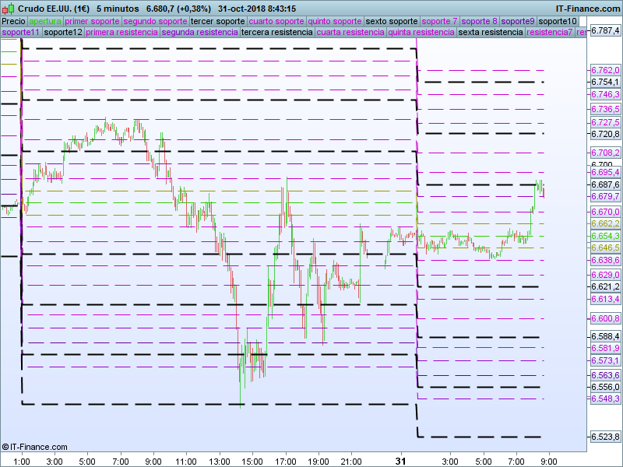This screenshot has height=467, width=623.
Task: Click the bold 31 date marker on time axis
Action: pos(400,461)
